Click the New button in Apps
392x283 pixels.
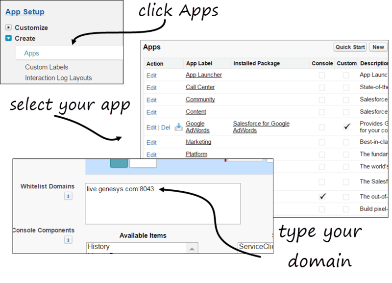point(378,47)
